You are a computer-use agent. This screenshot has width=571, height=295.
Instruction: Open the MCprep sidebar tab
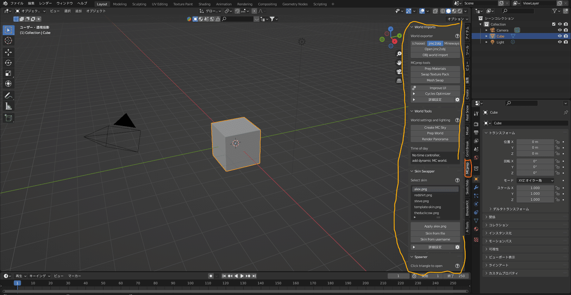point(467,167)
